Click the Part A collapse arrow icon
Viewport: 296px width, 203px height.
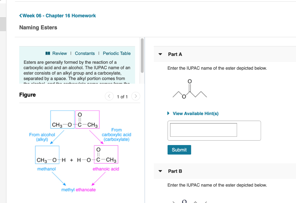pyautogui.click(x=160, y=54)
